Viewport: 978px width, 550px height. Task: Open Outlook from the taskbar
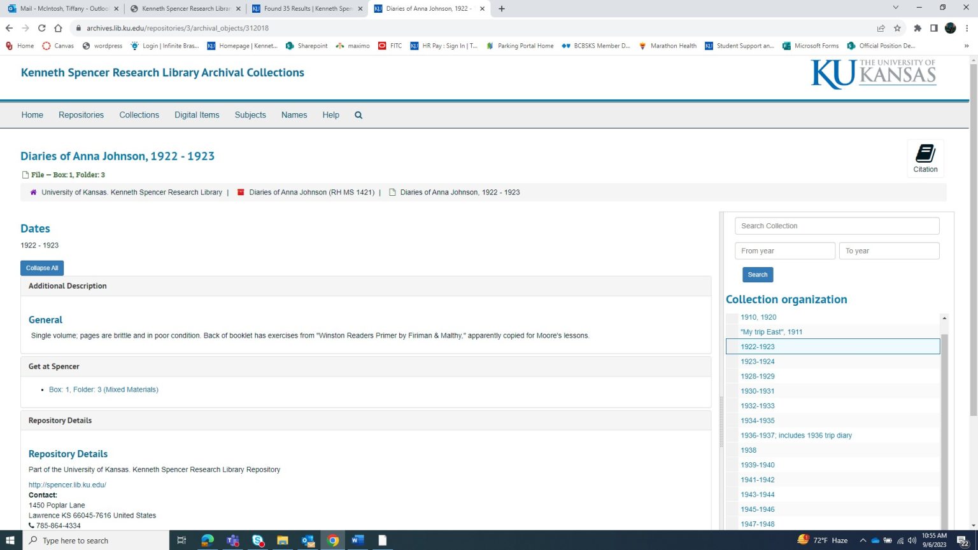(x=308, y=540)
